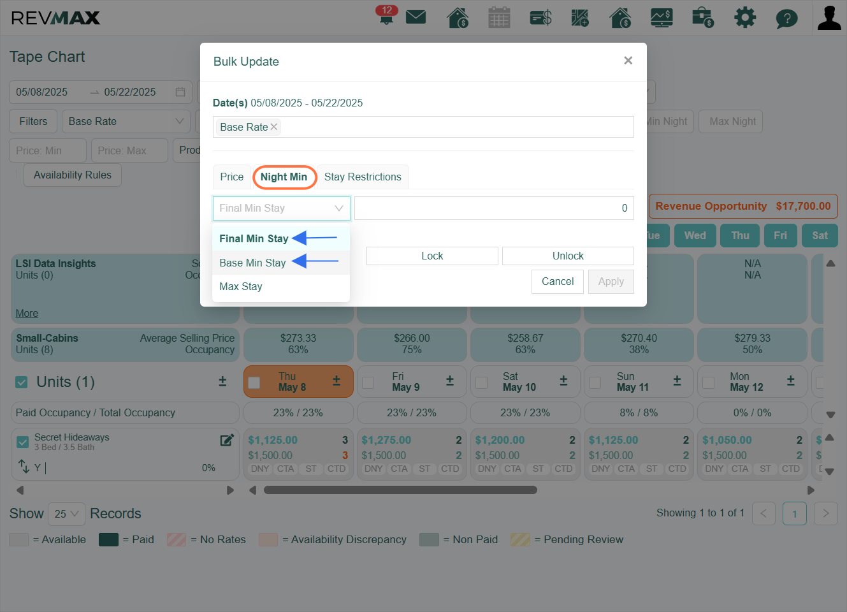Click the sort arrows under Secret Hideaways
This screenshot has width=847, height=612.
click(x=24, y=467)
